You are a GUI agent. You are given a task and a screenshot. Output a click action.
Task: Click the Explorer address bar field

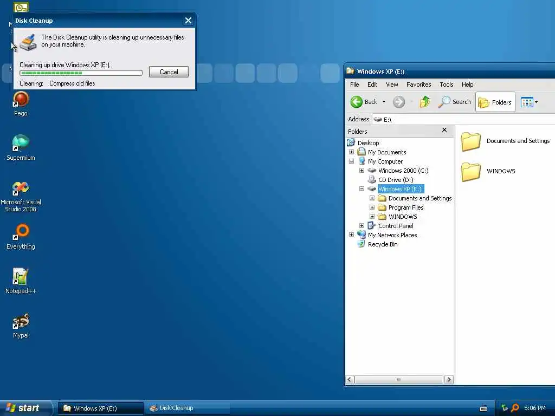pos(464,120)
